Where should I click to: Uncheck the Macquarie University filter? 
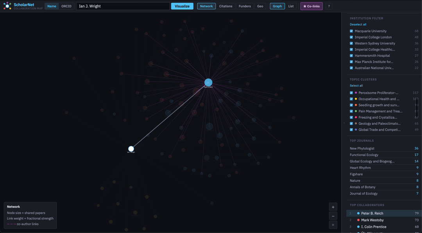tap(351, 31)
